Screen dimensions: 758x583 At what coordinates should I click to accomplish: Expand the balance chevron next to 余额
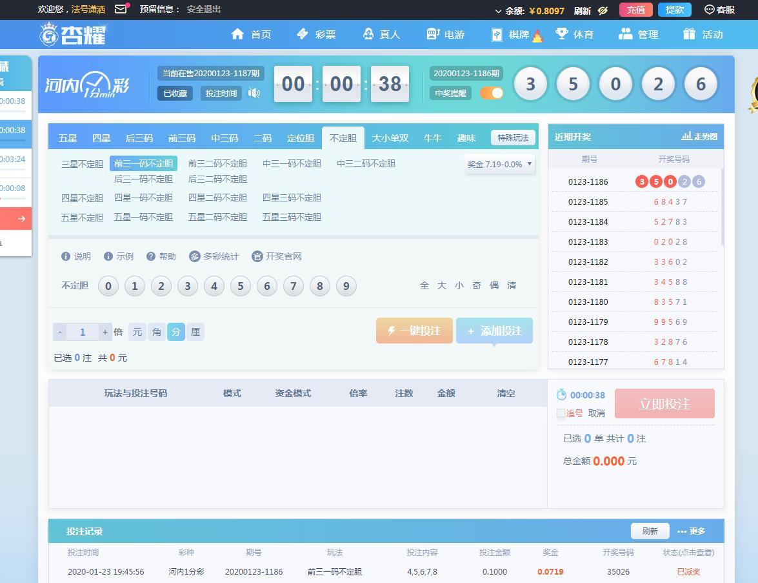click(498, 10)
